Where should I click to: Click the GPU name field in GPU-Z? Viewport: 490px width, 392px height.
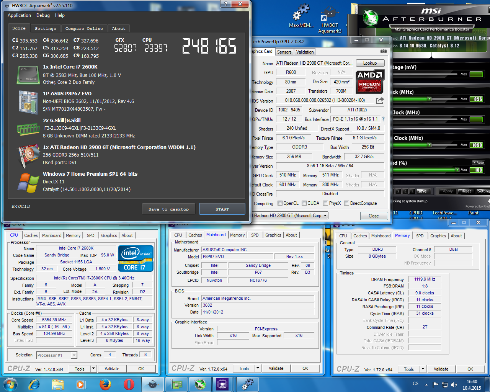[x=314, y=63]
